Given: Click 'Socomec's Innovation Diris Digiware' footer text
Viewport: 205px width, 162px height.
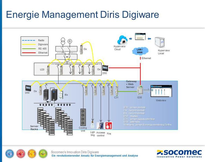Looking at the screenshot, I should pyautogui.click(x=75, y=152).
